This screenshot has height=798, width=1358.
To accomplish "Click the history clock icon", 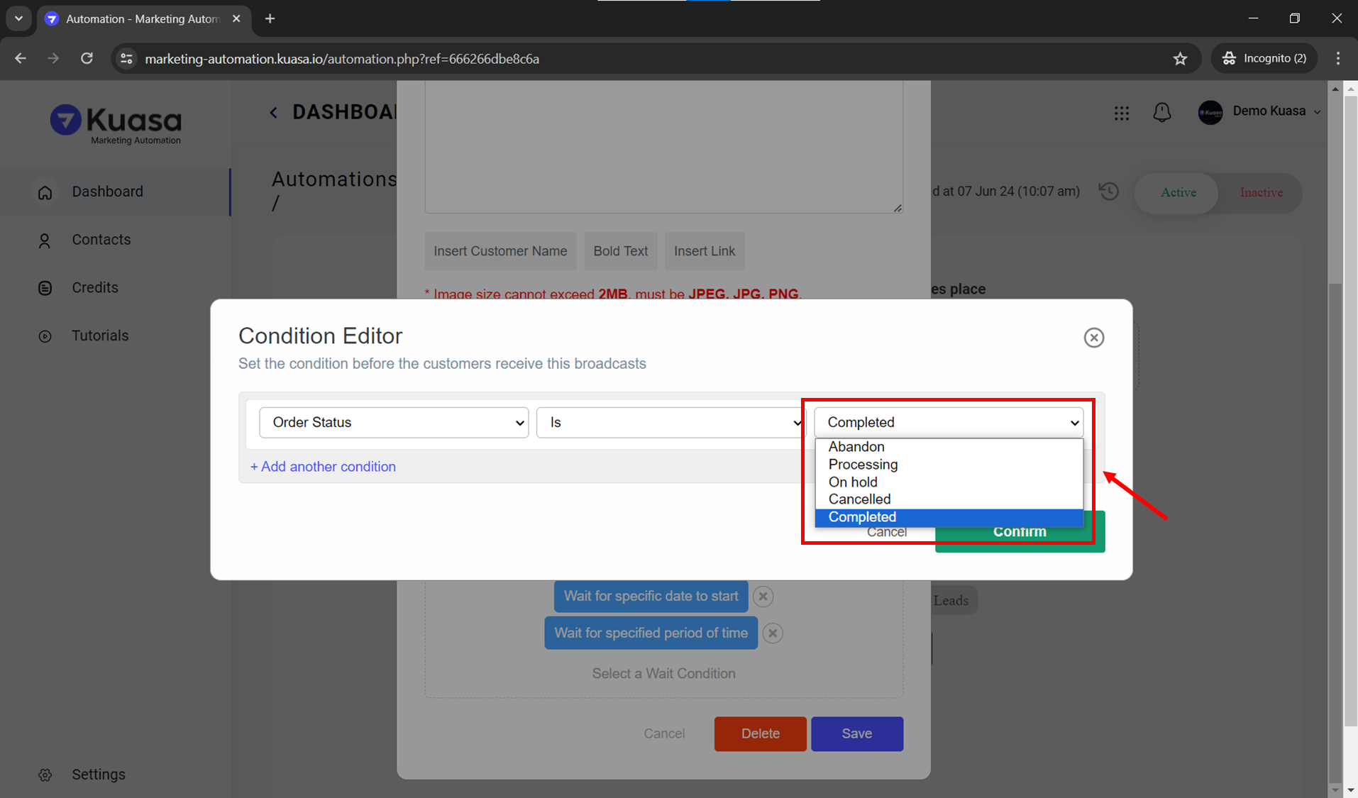I will click(1109, 192).
